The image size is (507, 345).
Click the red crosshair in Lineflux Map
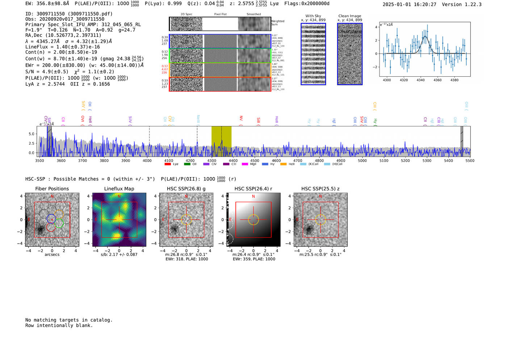(119, 220)
